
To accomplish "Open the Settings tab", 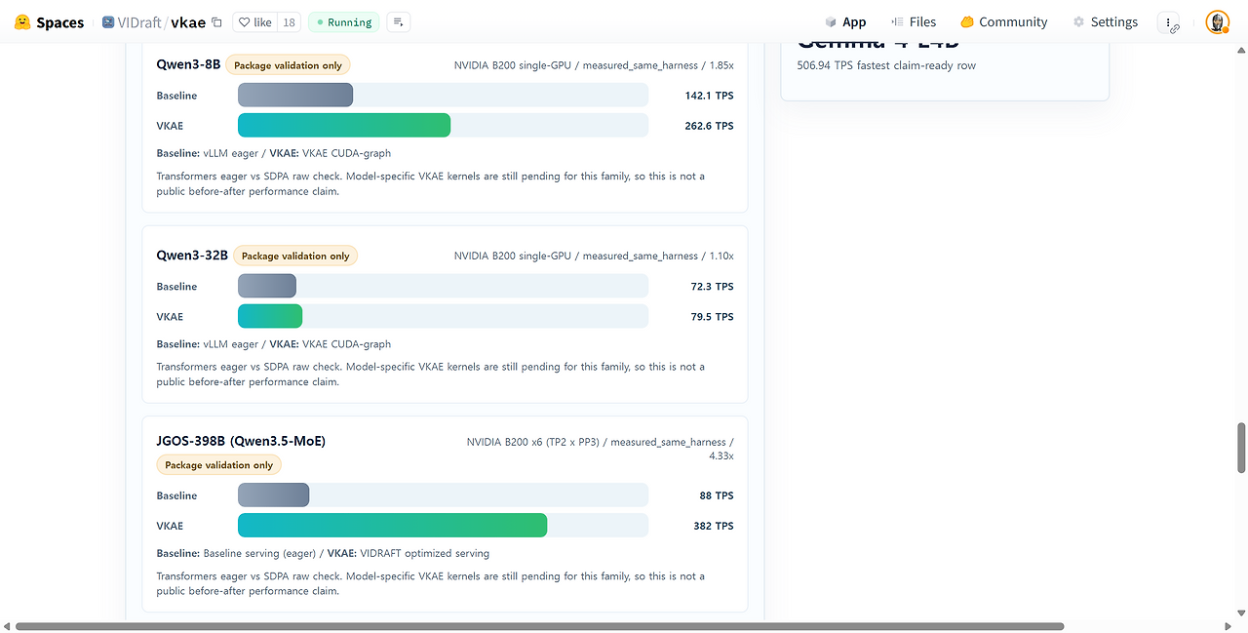I will 1105,22.
